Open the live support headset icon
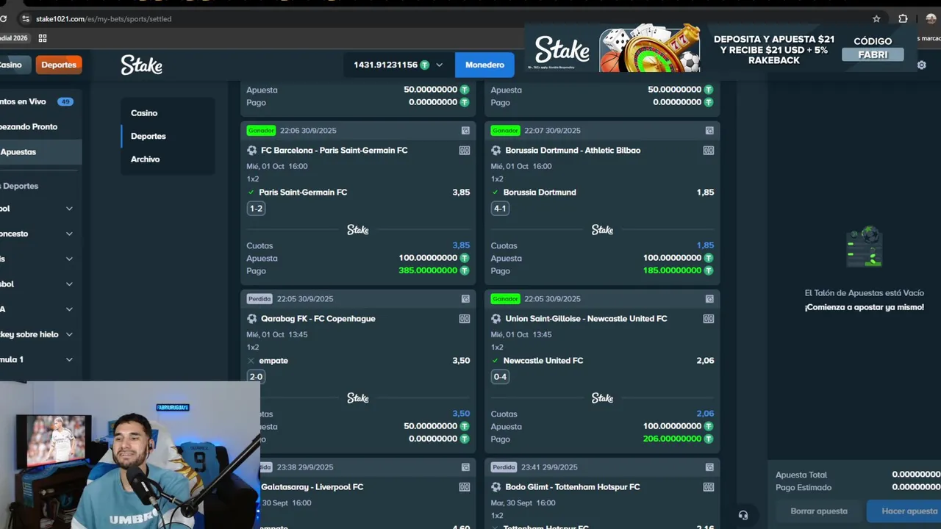Screen dimensions: 941x529 743,515
